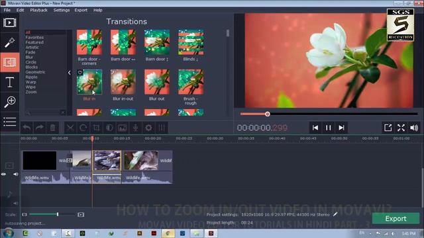The width and height of the screenshot is (424, 238).
Task: Select the Featured transitions category
Action: [34, 42]
